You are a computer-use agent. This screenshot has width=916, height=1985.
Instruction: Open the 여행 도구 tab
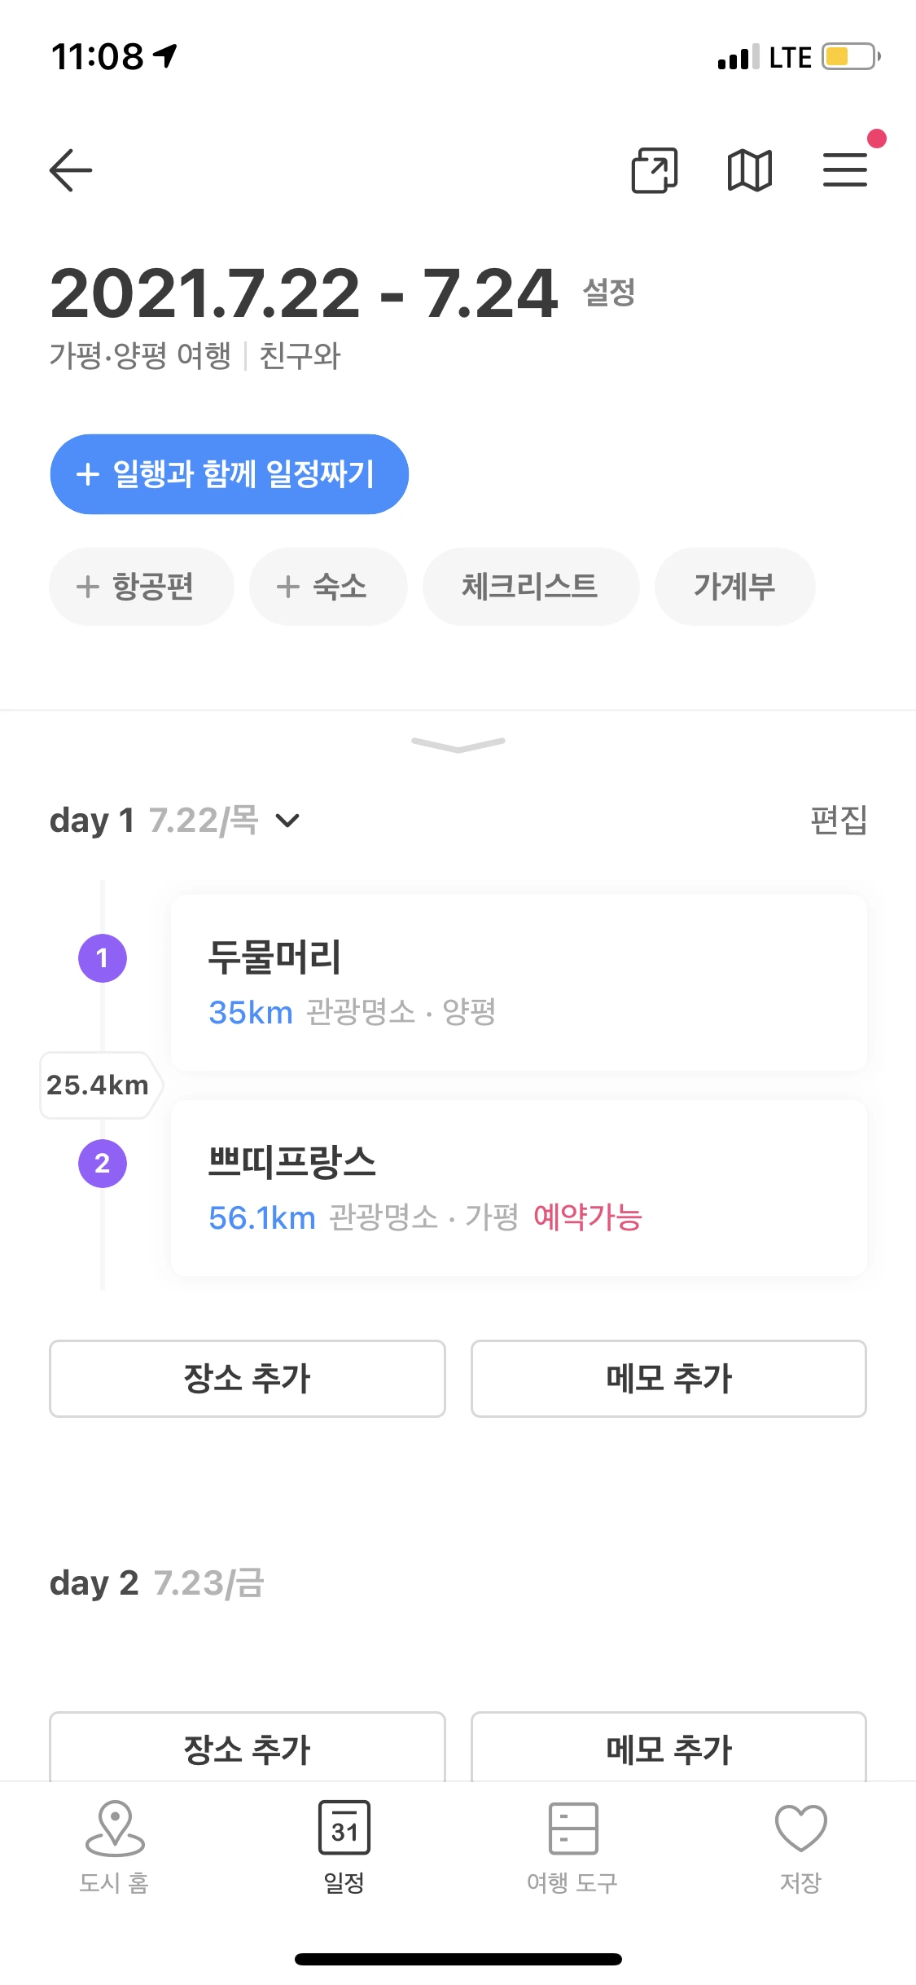pos(572,1848)
